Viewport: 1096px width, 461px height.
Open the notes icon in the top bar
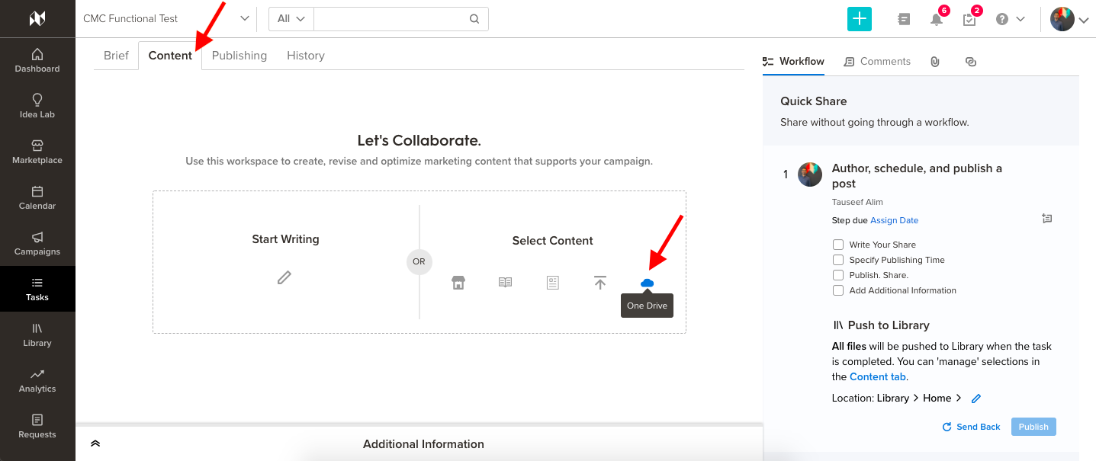[904, 19]
